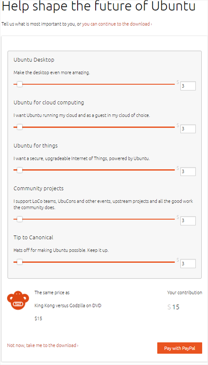Screen dimensions: 208x365
Task: Click the Ubuntu Desktop slider handle
Action: [20, 84]
